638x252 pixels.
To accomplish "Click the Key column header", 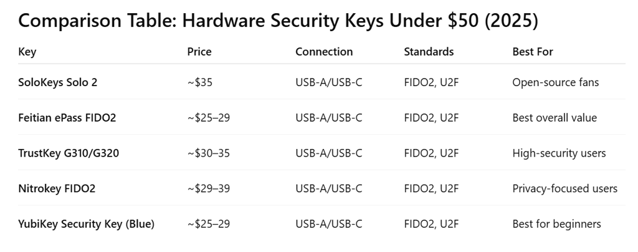I will tap(27, 52).
